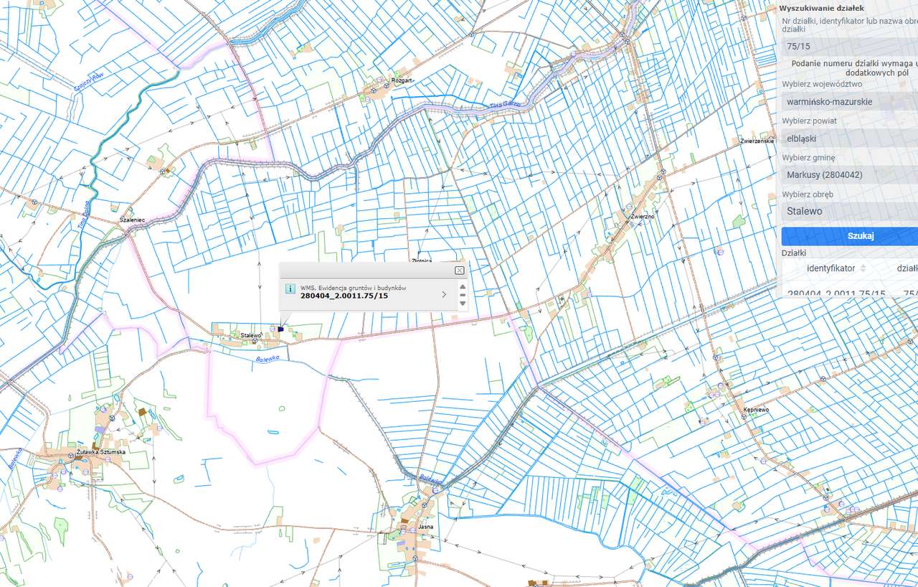Open the województwo dropdown warmińsko-mazurskie
This screenshot has width=918, height=587.
pyautogui.click(x=850, y=101)
